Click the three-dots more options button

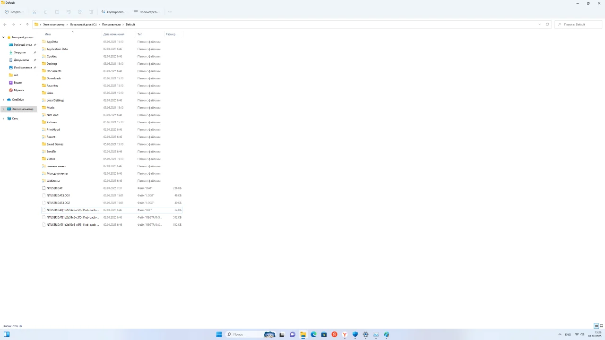[x=170, y=12]
